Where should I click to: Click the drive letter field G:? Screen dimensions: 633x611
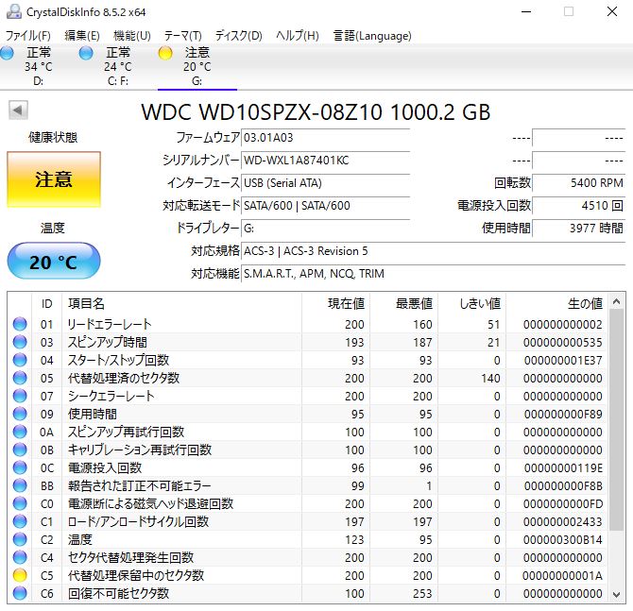325,229
